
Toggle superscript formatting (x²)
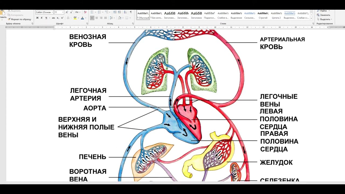point(62,18)
